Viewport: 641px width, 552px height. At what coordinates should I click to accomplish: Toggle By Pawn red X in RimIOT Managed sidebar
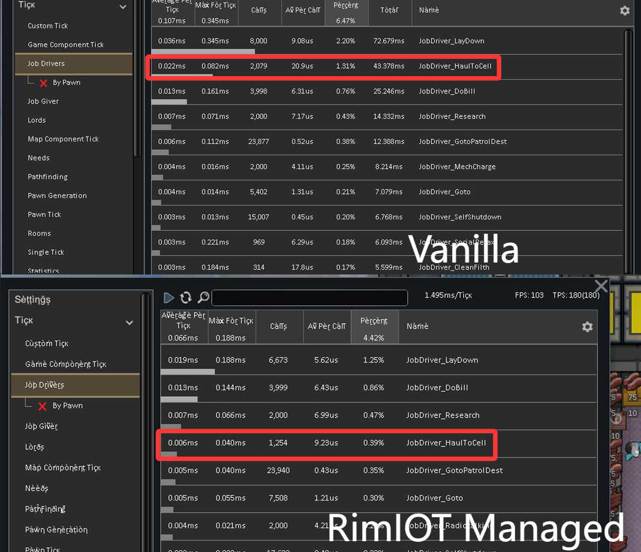coord(42,406)
